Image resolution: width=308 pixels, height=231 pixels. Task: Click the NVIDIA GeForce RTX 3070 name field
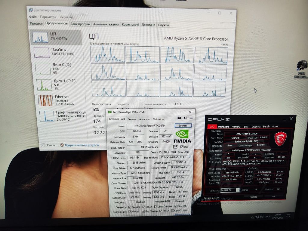click(149, 126)
